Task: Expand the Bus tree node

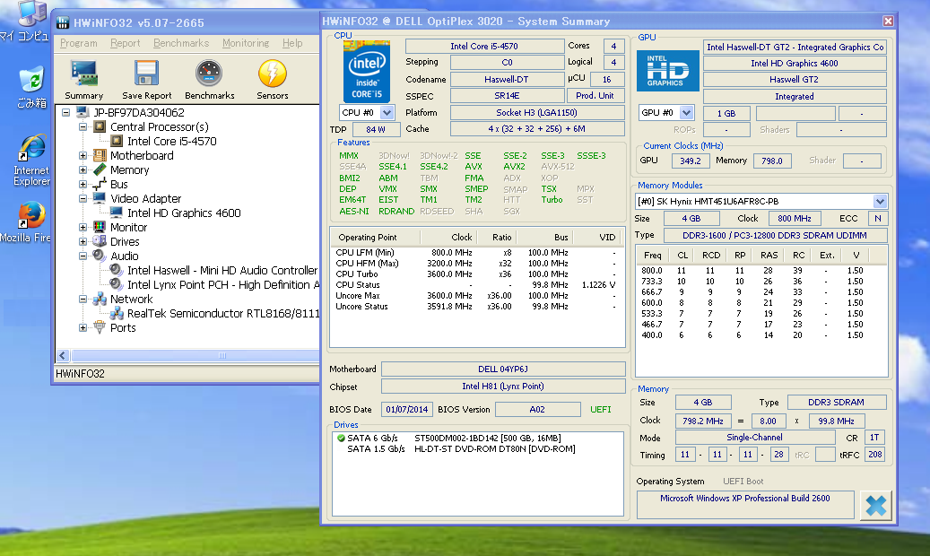Action: tap(83, 184)
